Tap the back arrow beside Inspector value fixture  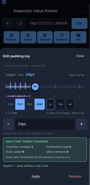[x=8, y=11]
